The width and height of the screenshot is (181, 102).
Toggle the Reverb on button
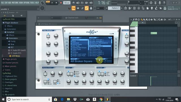(99, 74)
